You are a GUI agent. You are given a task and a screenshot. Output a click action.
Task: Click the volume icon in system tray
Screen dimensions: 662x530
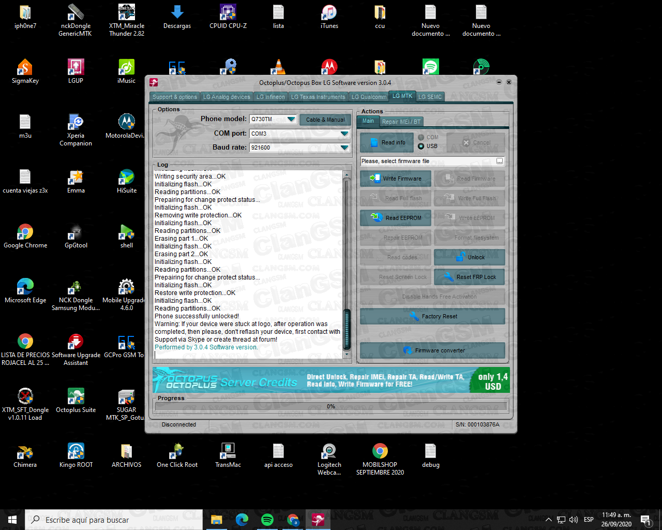click(574, 520)
